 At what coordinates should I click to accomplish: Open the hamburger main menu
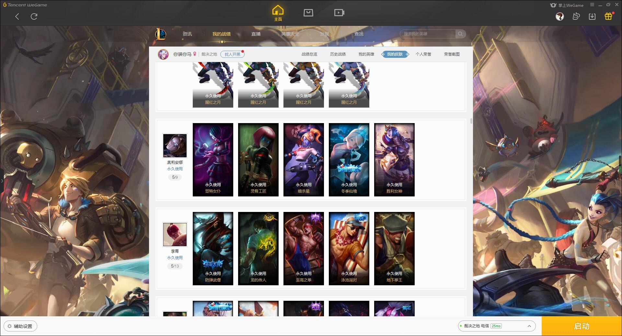click(x=592, y=5)
